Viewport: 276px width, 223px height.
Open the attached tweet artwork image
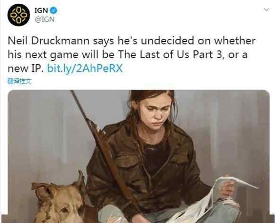[x=138, y=156]
